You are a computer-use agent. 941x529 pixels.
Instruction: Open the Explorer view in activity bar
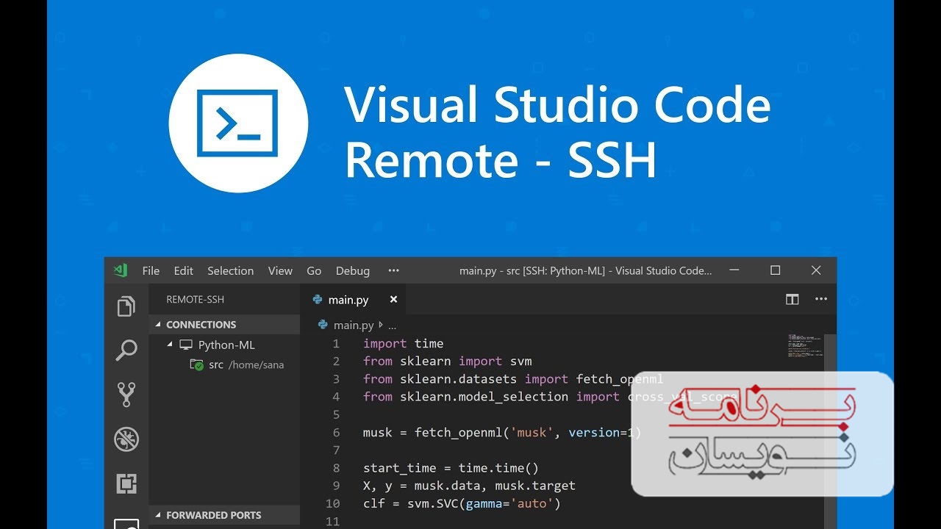(126, 306)
